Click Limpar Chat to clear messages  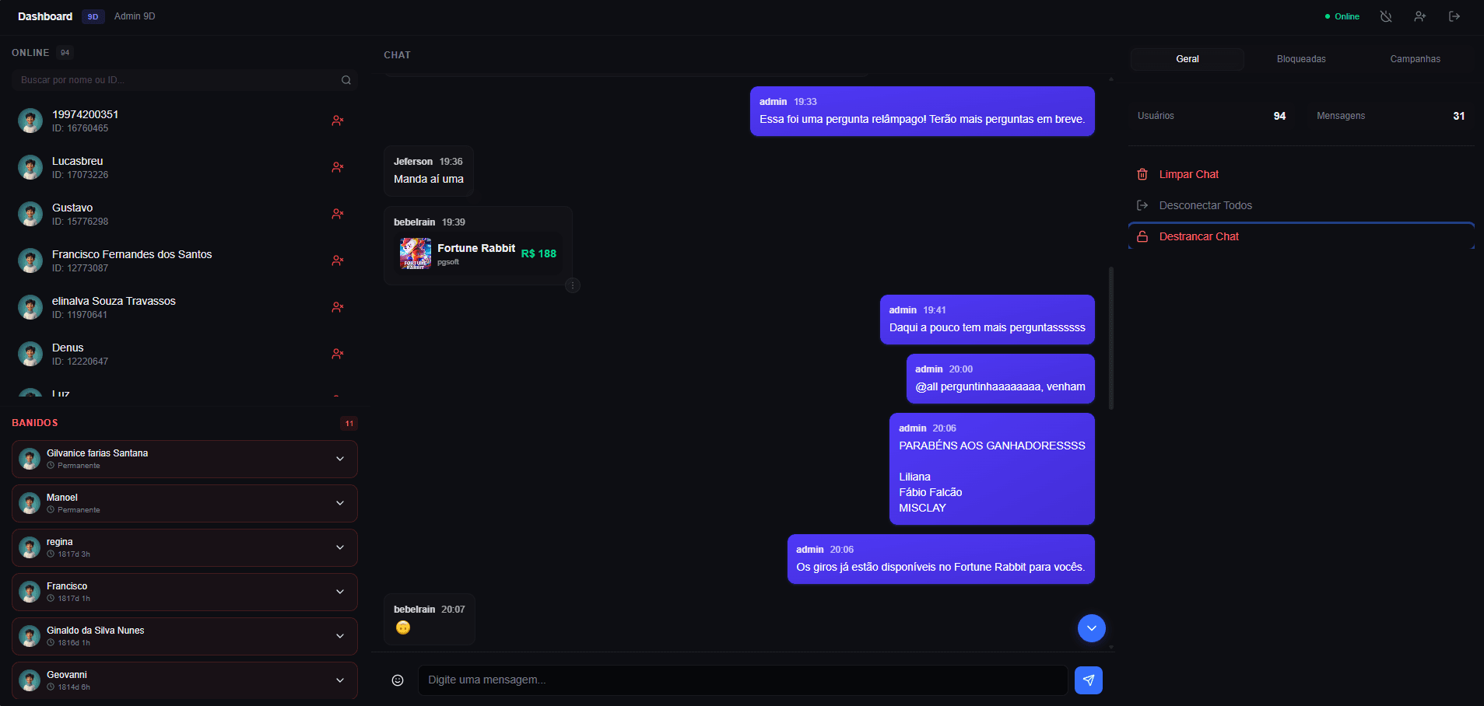[1188, 174]
